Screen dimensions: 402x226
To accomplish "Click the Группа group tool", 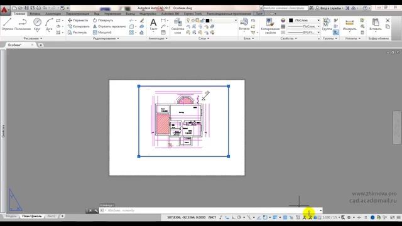I will pyautogui.click(x=327, y=24).
